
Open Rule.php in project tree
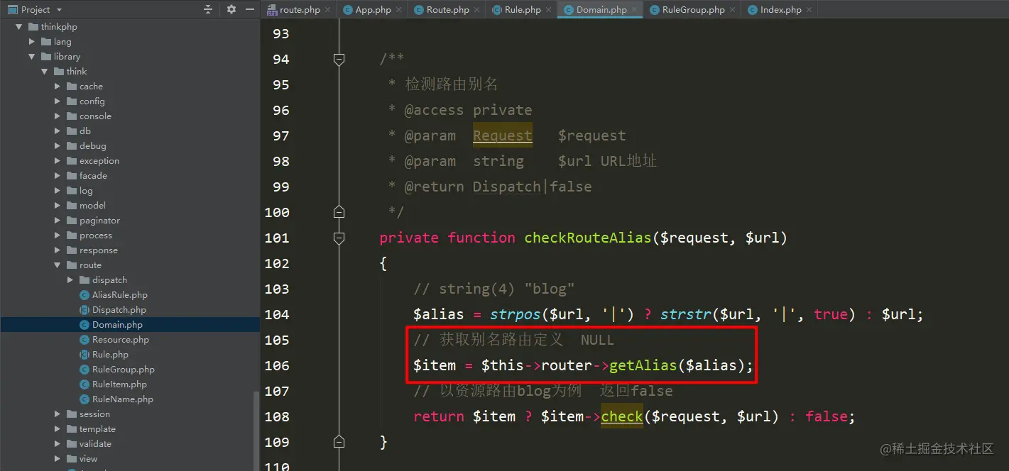pyautogui.click(x=110, y=355)
